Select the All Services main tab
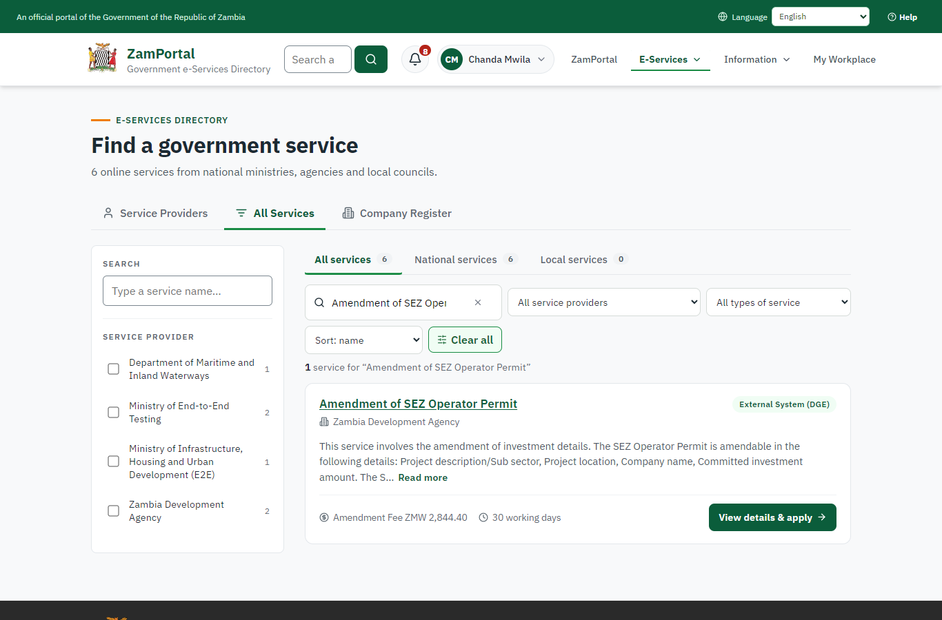 (274, 214)
